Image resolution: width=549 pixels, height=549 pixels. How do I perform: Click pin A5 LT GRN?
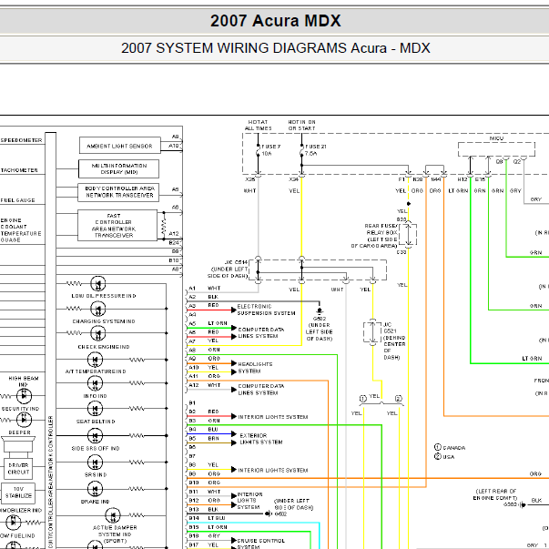(x=208, y=323)
